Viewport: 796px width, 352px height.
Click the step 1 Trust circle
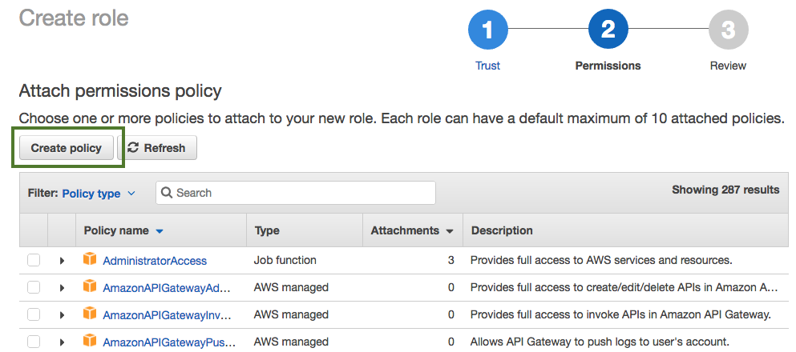(487, 31)
